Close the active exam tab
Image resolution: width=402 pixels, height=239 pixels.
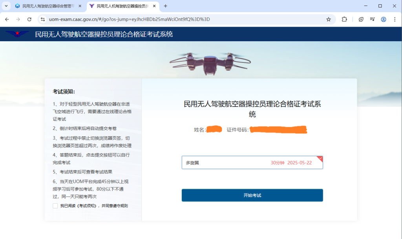pyautogui.click(x=154, y=6)
